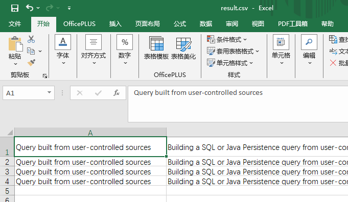Click cell B2 Building a SQL text
The height and width of the screenshot is (202, 348).
pyautogui.click(x=258, y=162)
